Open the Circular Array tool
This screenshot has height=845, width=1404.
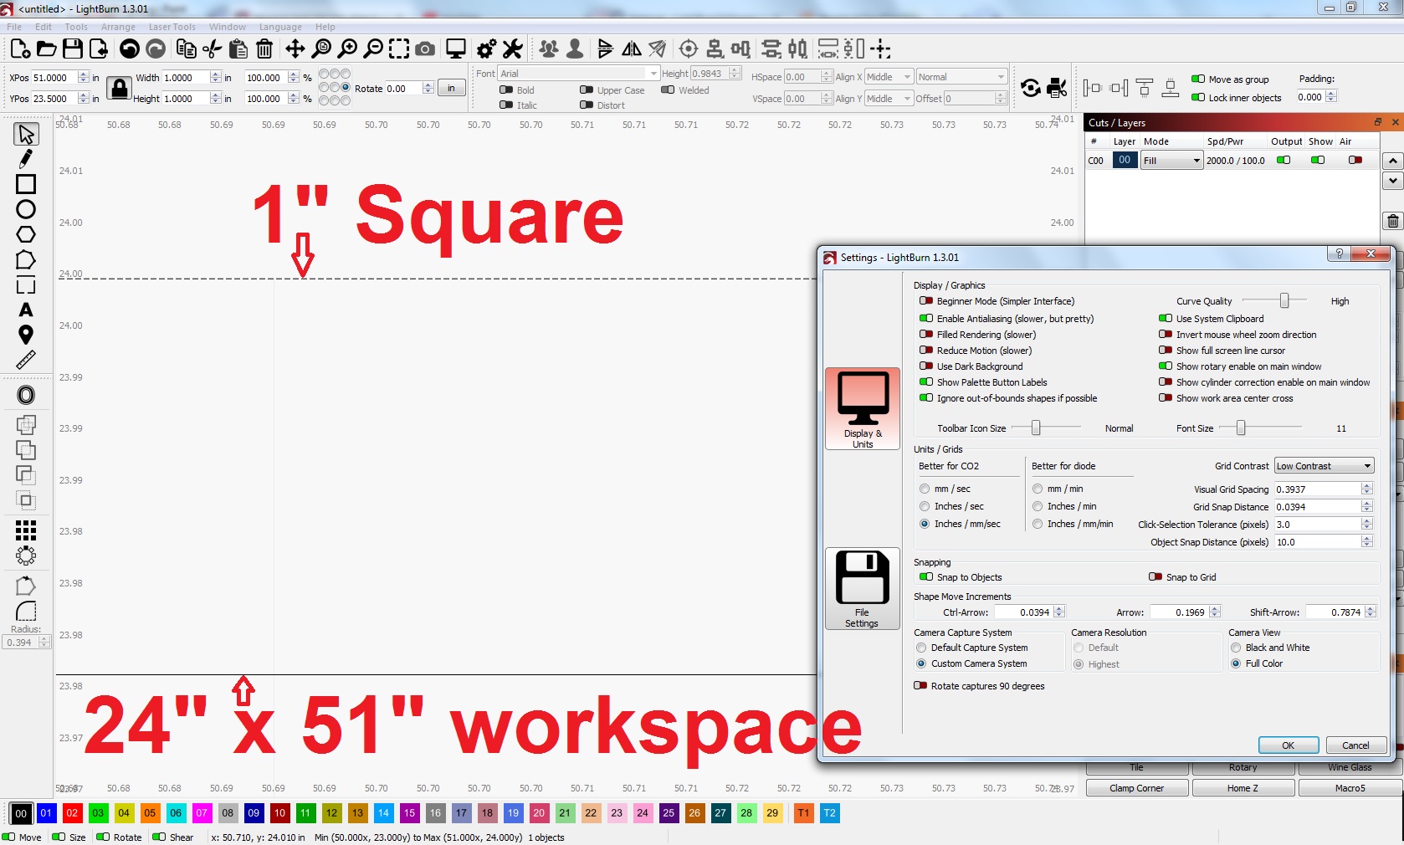coord(26,556)
